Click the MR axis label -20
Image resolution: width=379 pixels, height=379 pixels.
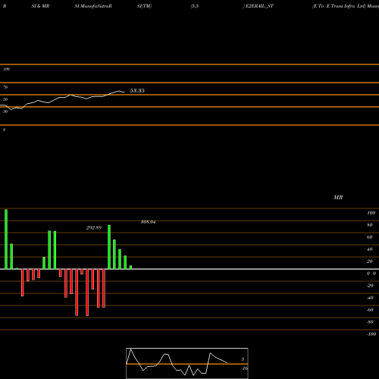pos(370,286)
